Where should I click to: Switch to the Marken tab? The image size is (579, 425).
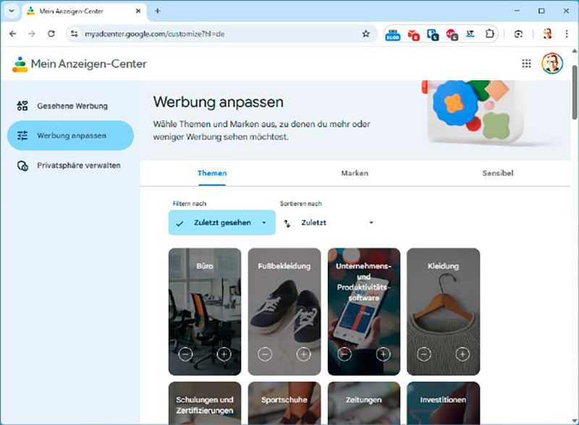click(x=355, y=173)
